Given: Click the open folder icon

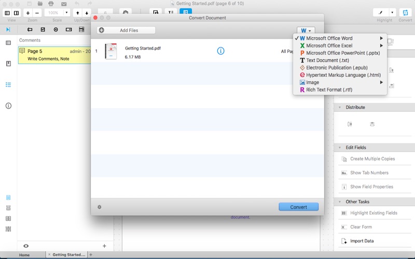Looking at the screenshot, I should point(40,4).
